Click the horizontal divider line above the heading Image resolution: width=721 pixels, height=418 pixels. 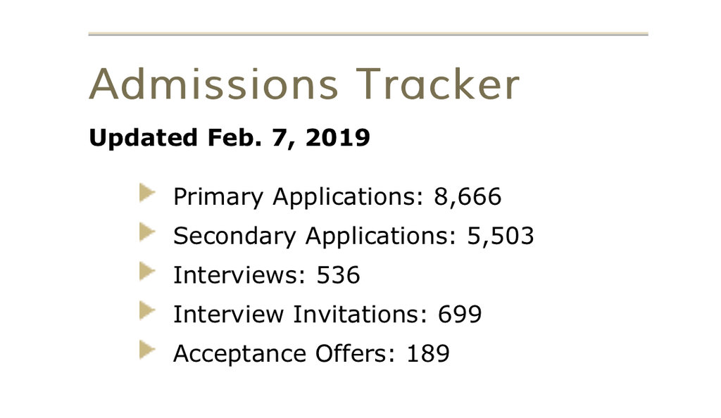point(368,34)
